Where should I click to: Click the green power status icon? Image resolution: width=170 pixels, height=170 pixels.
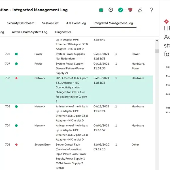click(101, 10)
